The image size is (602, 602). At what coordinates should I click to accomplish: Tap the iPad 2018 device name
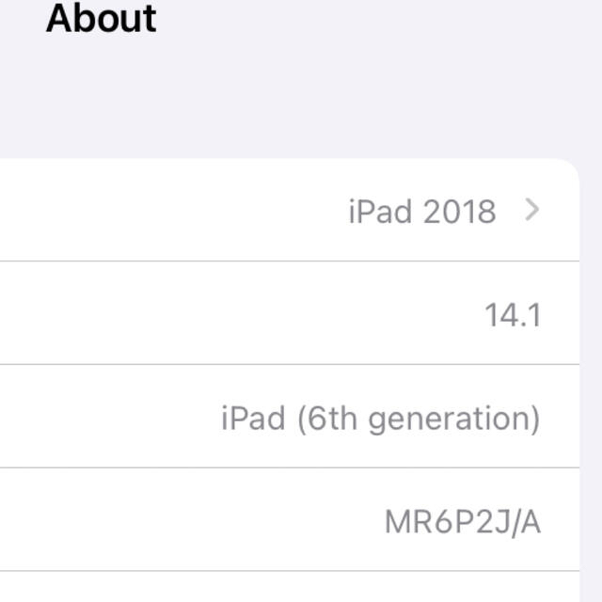pyautogui.click(x=422, y=211)
